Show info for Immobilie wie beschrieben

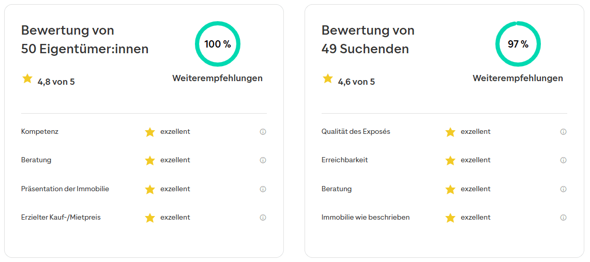tap(563, 218)
